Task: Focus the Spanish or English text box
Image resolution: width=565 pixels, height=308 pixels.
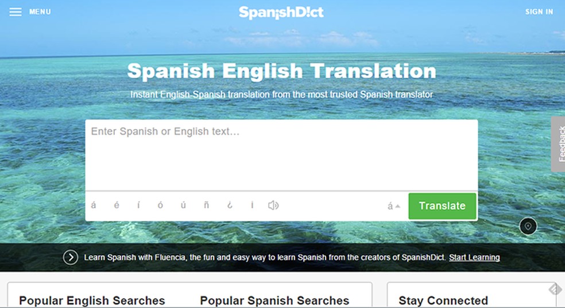Action: coord(281,155)
